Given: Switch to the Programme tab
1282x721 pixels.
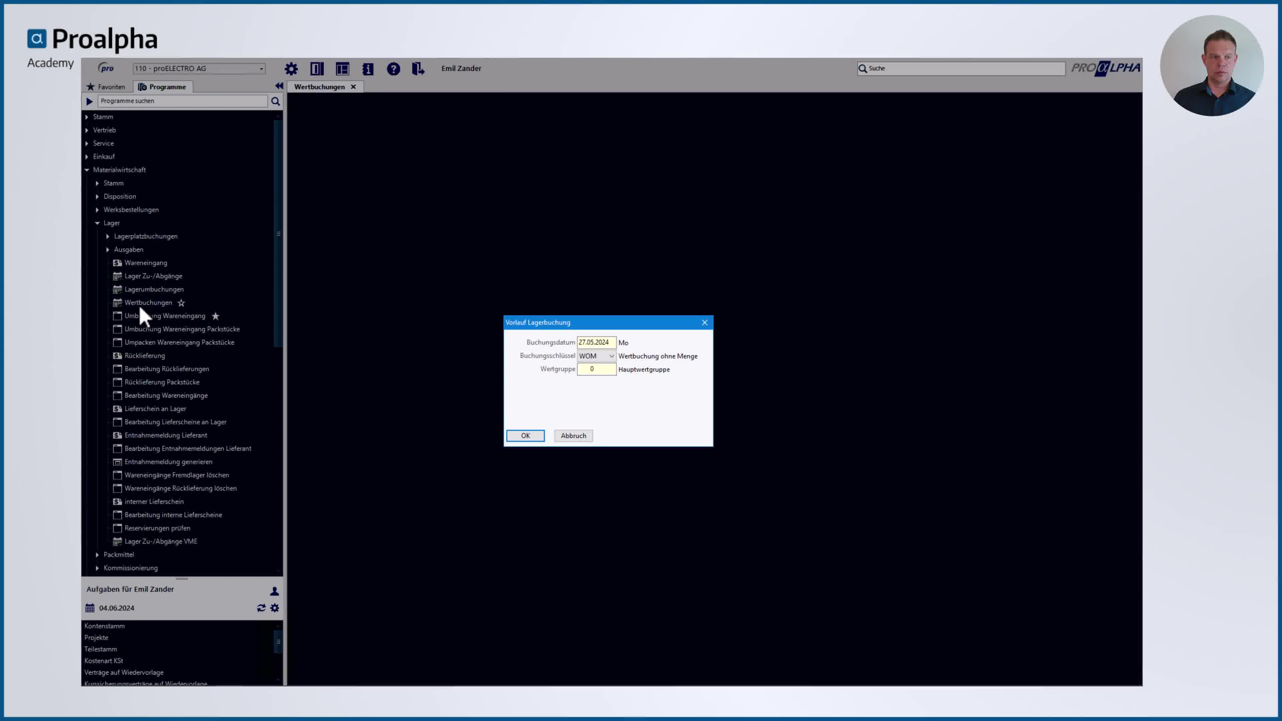Looking at the screenshot, I should click(162, 86).
